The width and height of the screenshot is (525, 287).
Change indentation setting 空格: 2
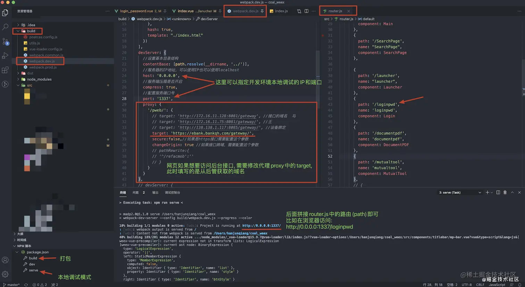[x=452, y=285]
